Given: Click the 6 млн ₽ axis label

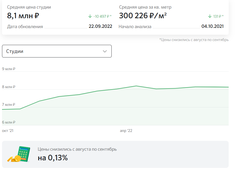Looking at the screenshot, I should tap(9, 122).
